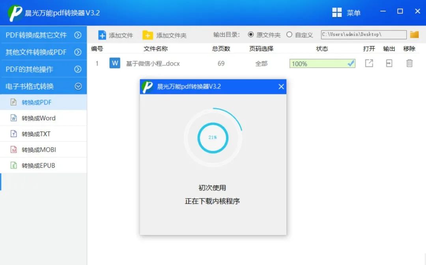Select 转换成Word in sidebar
The height and width of the screenshot is (265, 426).
coord(43,118)
